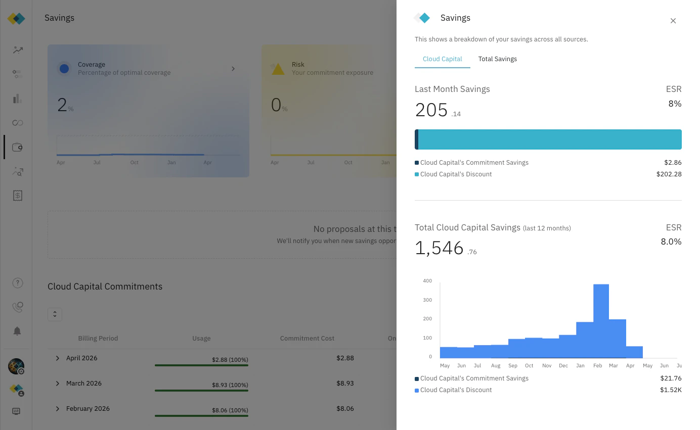
Task: Open notifications via the bell icon
Action: pyautogui.click(x=17, y=331)
